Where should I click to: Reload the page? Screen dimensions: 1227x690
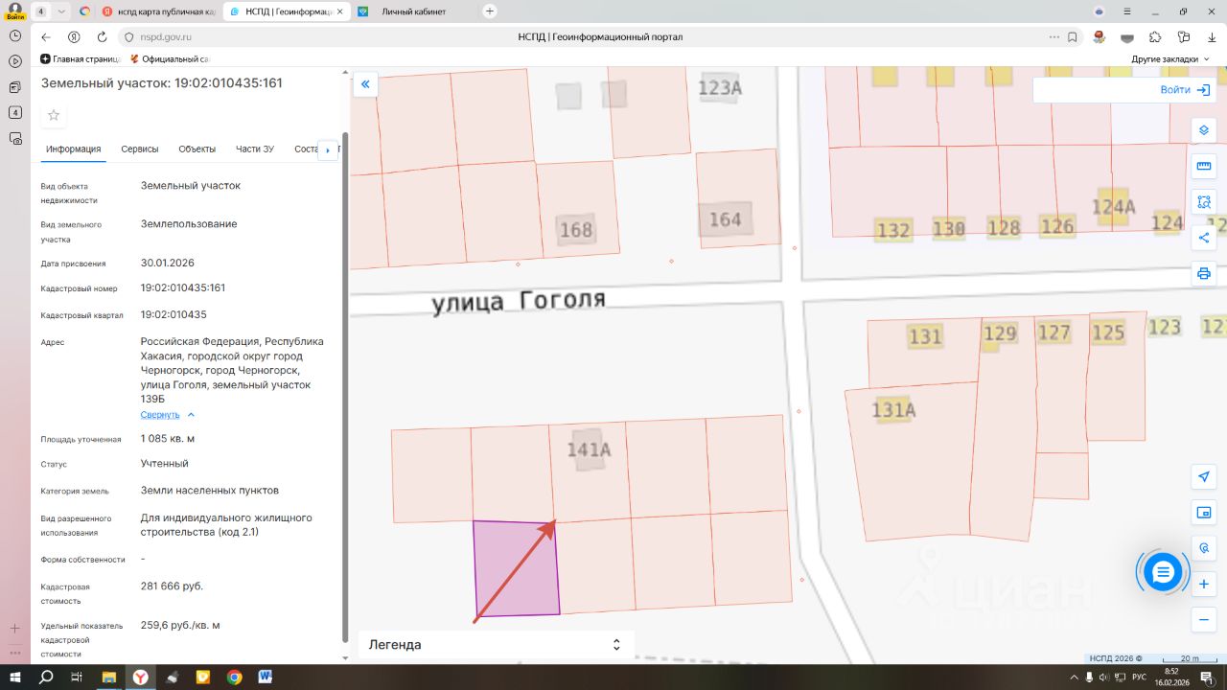(x=102, y=37)
